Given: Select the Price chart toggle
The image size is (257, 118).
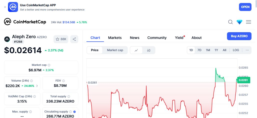Looking at the screenshot, I should [94, 50].
